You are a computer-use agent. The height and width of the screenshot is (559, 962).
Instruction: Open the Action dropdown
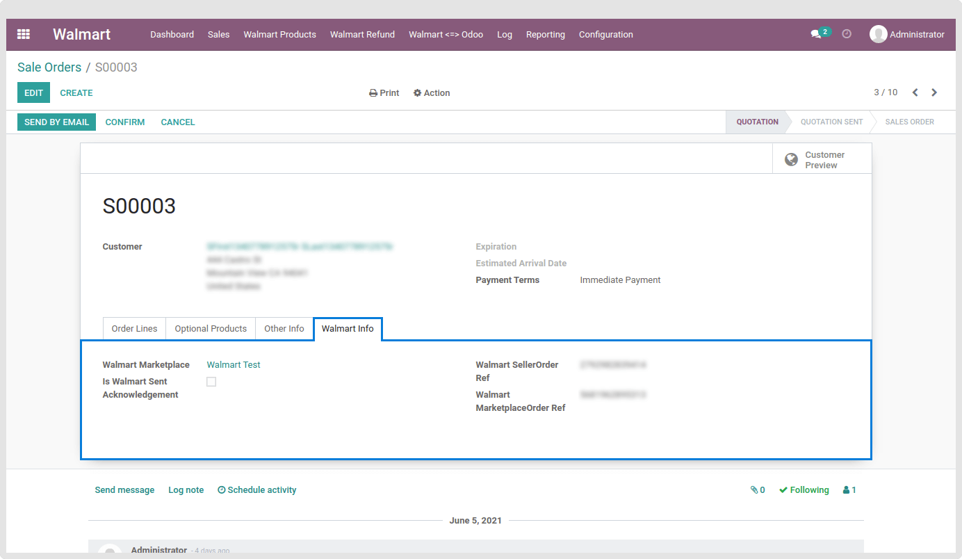coord(432,93)
